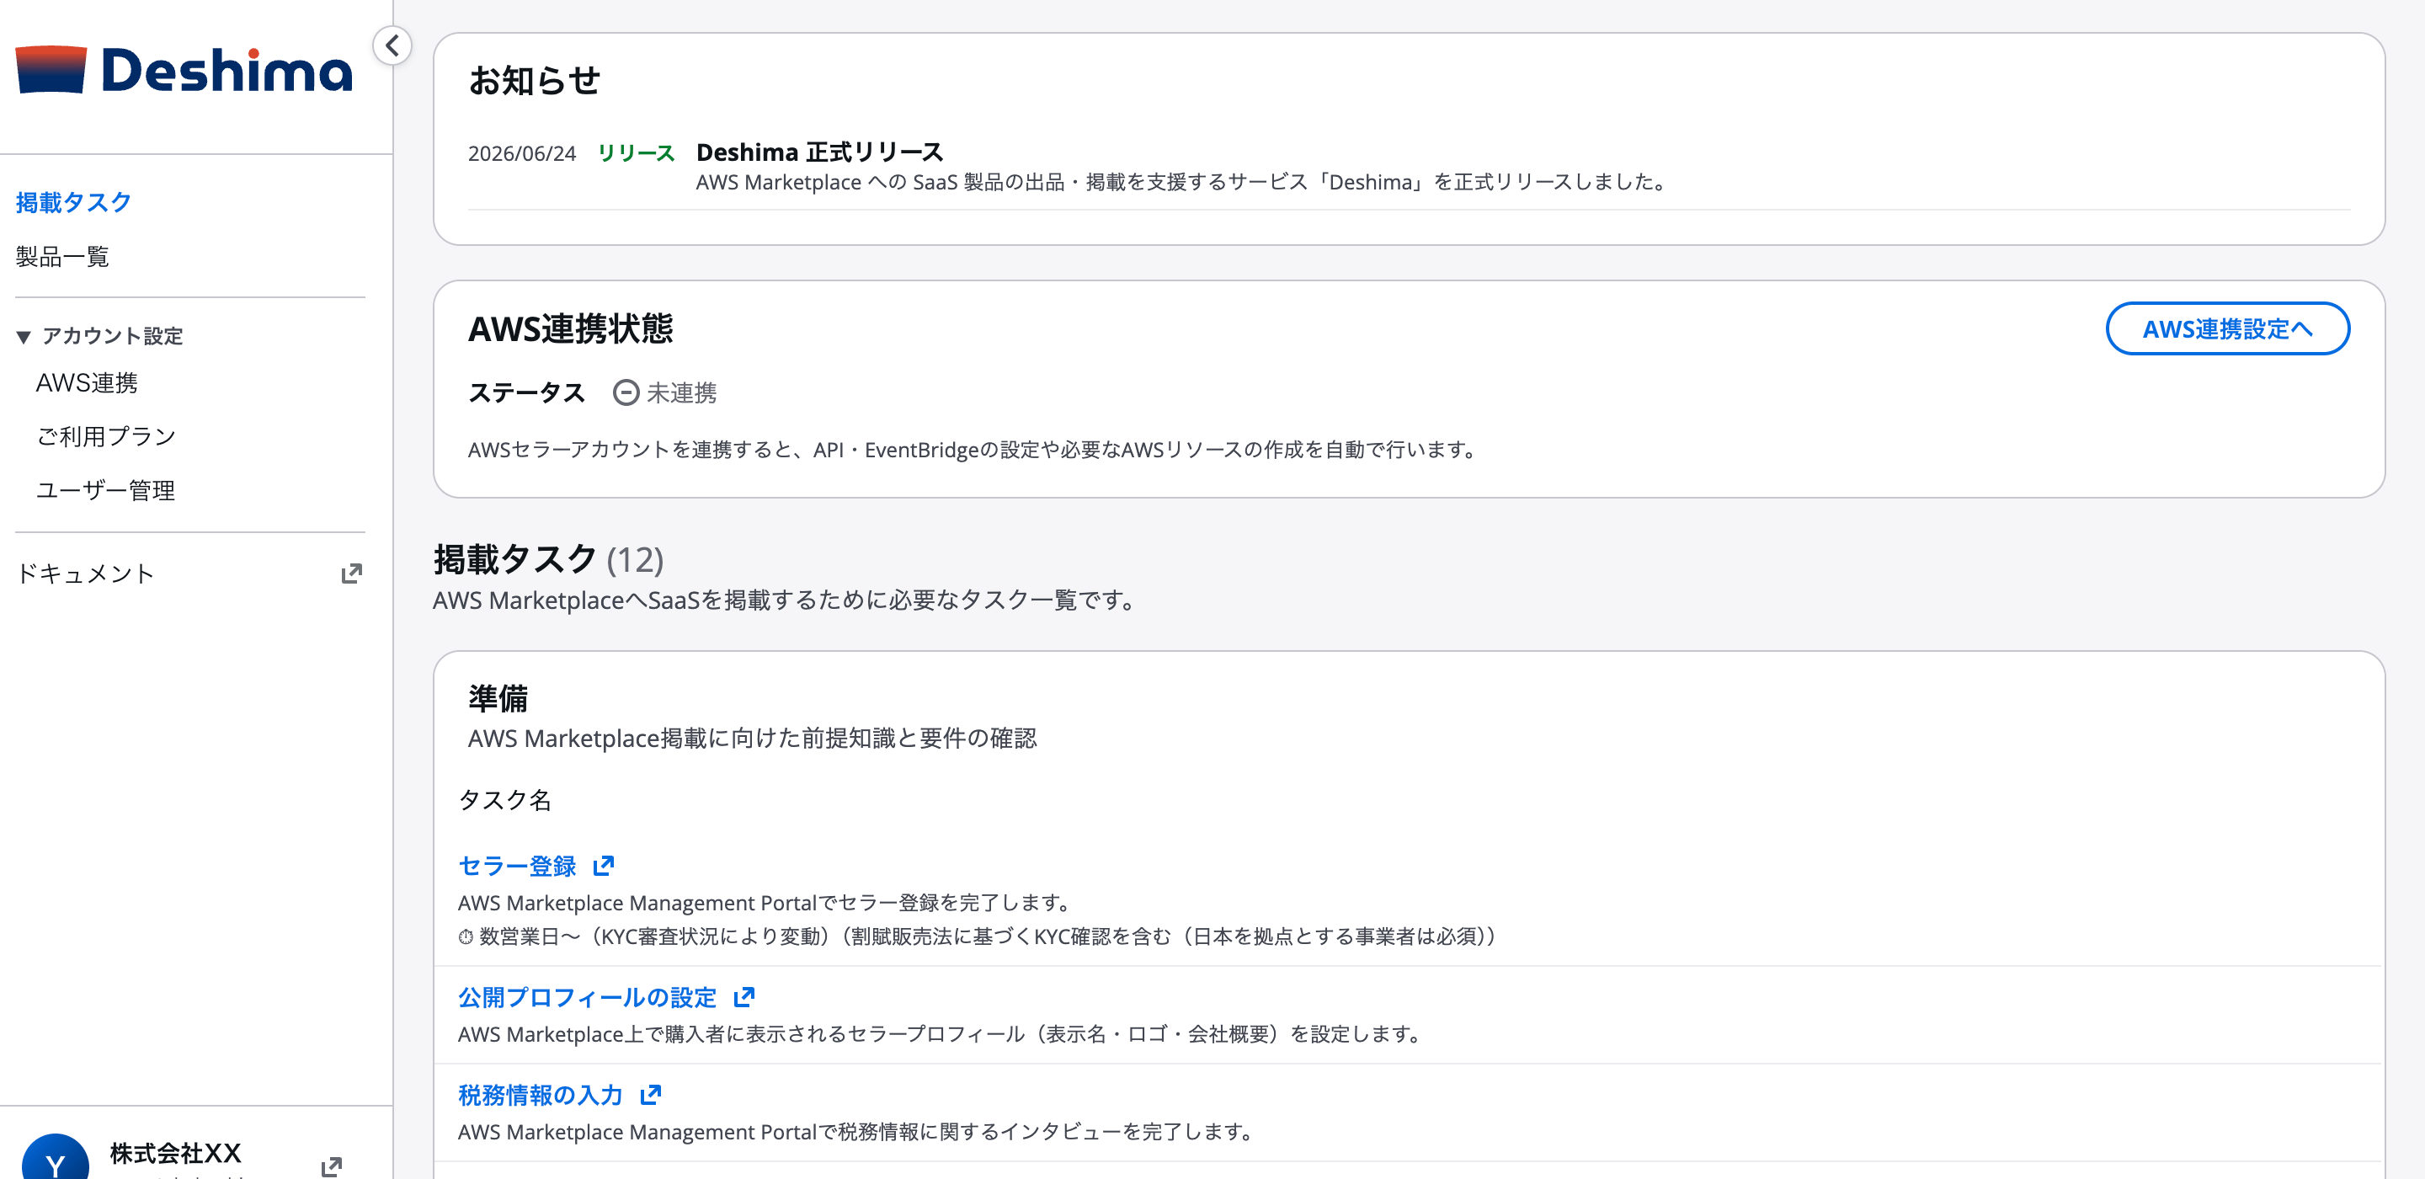Click external icon beside 税務情報の入力
Image resolution: width=2425 pixels, height=1179 pixels.
click(x=651, y=1094)
